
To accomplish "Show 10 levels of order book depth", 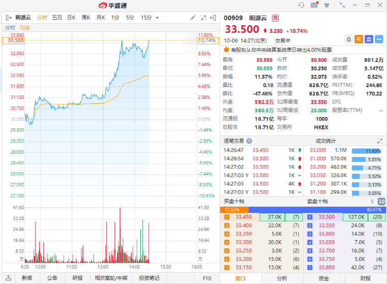I will pyautogui.click(x=381, y=202).
